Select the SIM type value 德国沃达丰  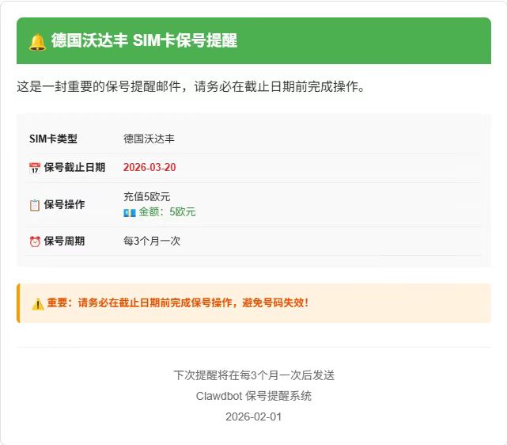tap(149, 139)
